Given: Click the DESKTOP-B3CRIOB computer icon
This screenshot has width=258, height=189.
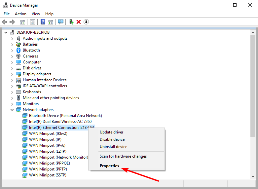Looking at the screenshot, I should point(12,32).
